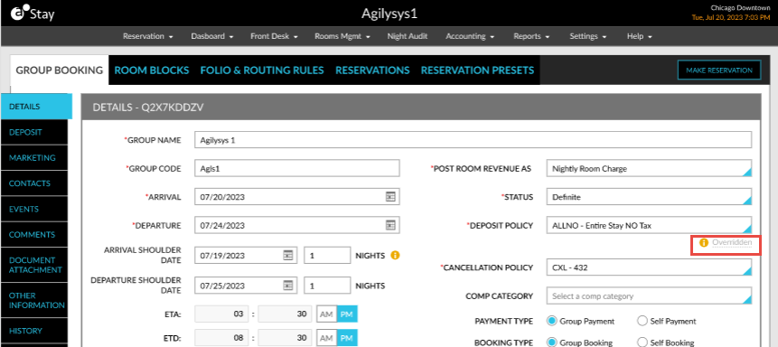
Task: Toggle ETD to PM
Action: (347, 338)
